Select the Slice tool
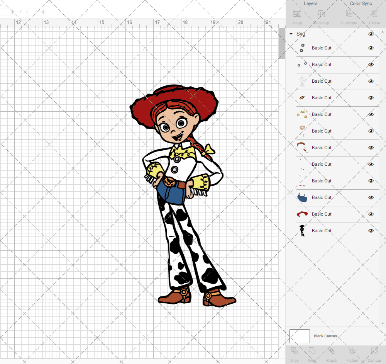Viewport: 386px width, 364px height. 294,354
